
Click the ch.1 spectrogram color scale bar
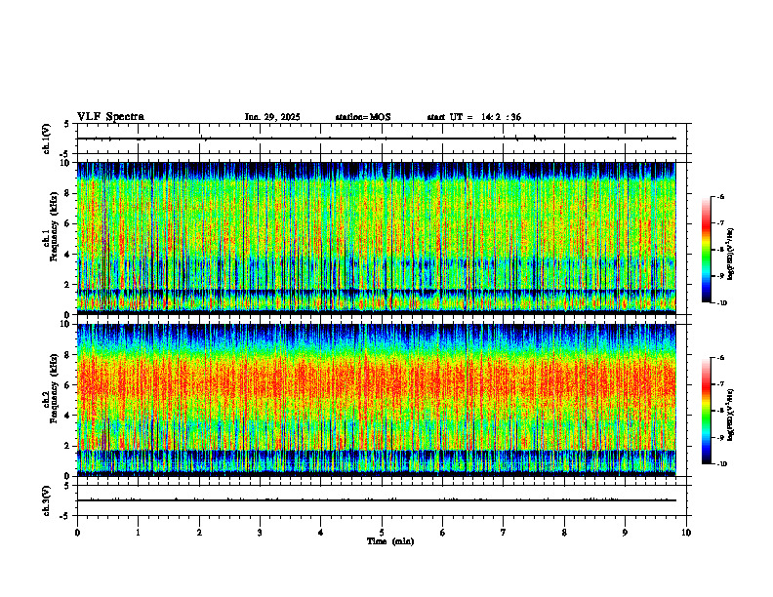(x=706, y=250)
